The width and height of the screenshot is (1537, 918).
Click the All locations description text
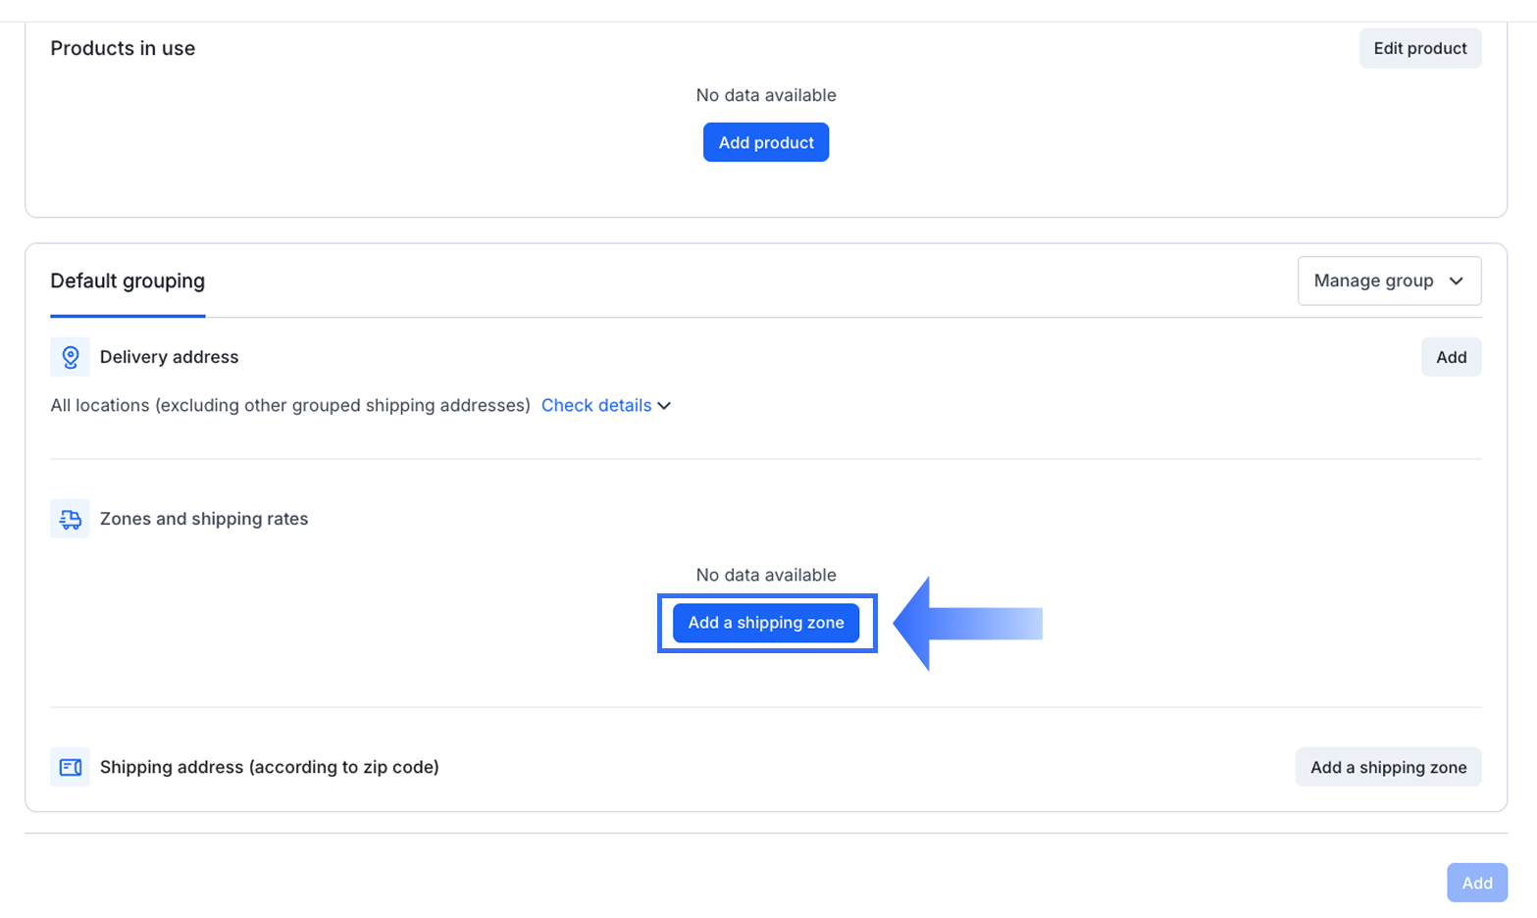point(290,406)
